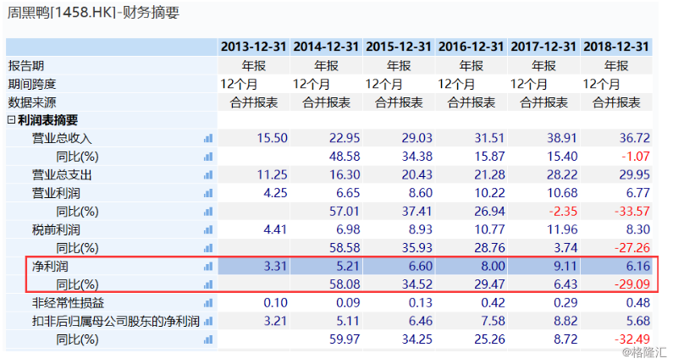Select the 2018-12-31 column header
Image resolution: width=673 pixels, height=364 pixels.
[x=616, y=47]
